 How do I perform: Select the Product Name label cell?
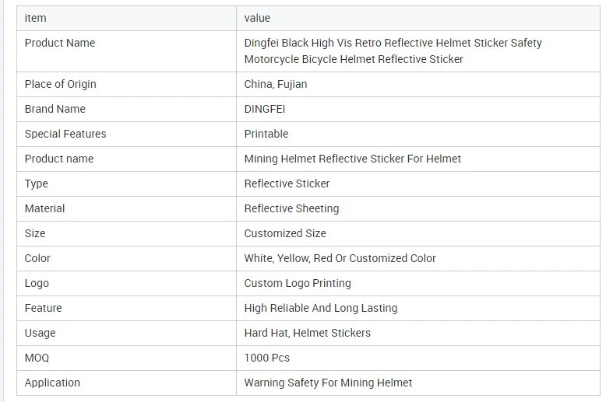(126, 51)
